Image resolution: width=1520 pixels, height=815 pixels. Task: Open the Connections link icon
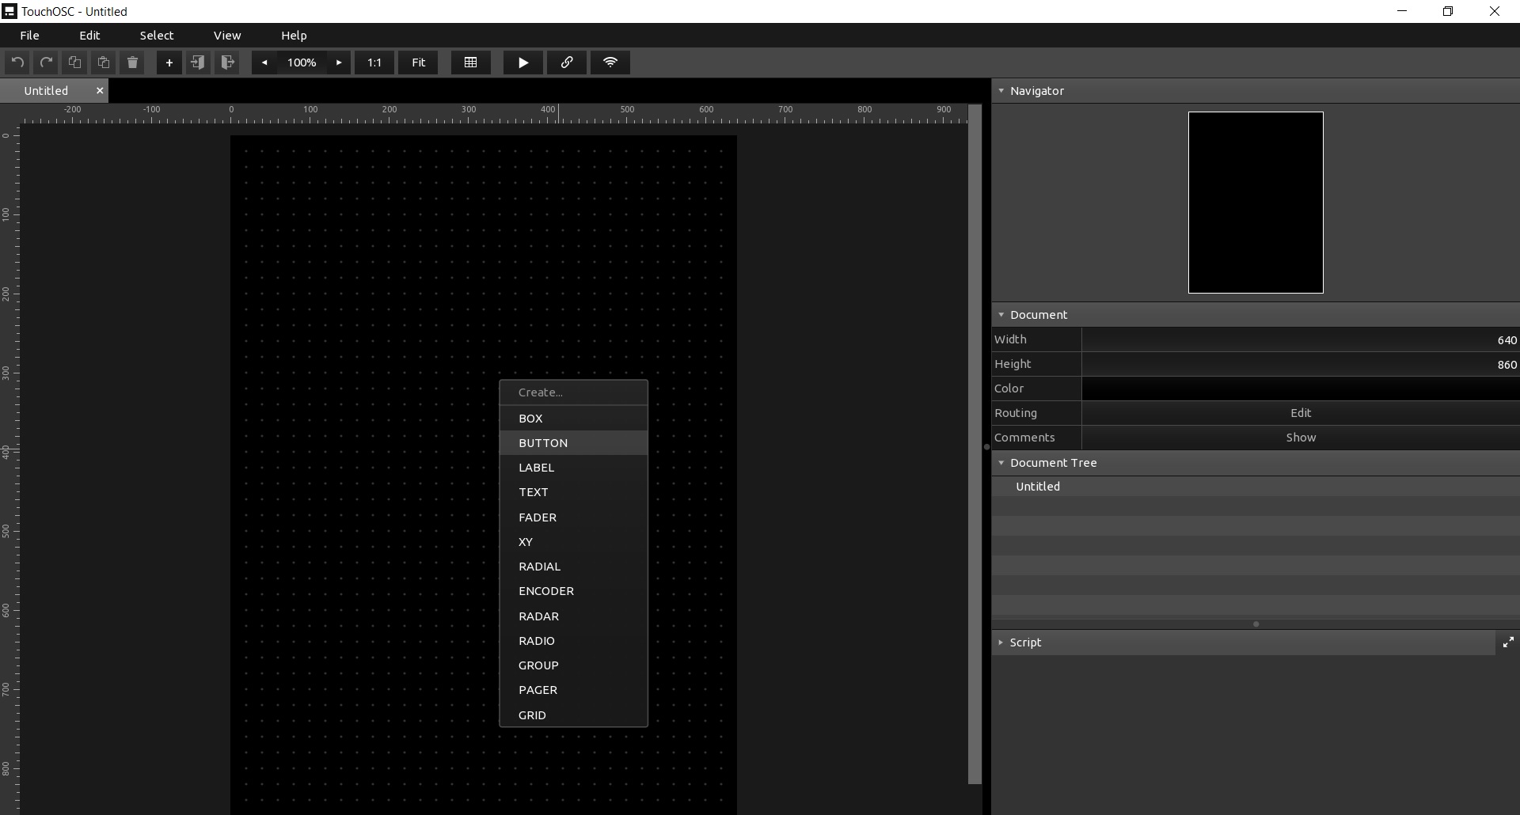(x=567, y=63)
